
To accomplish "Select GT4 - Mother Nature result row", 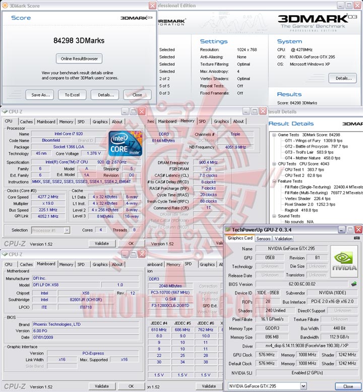I will [313, 158].
